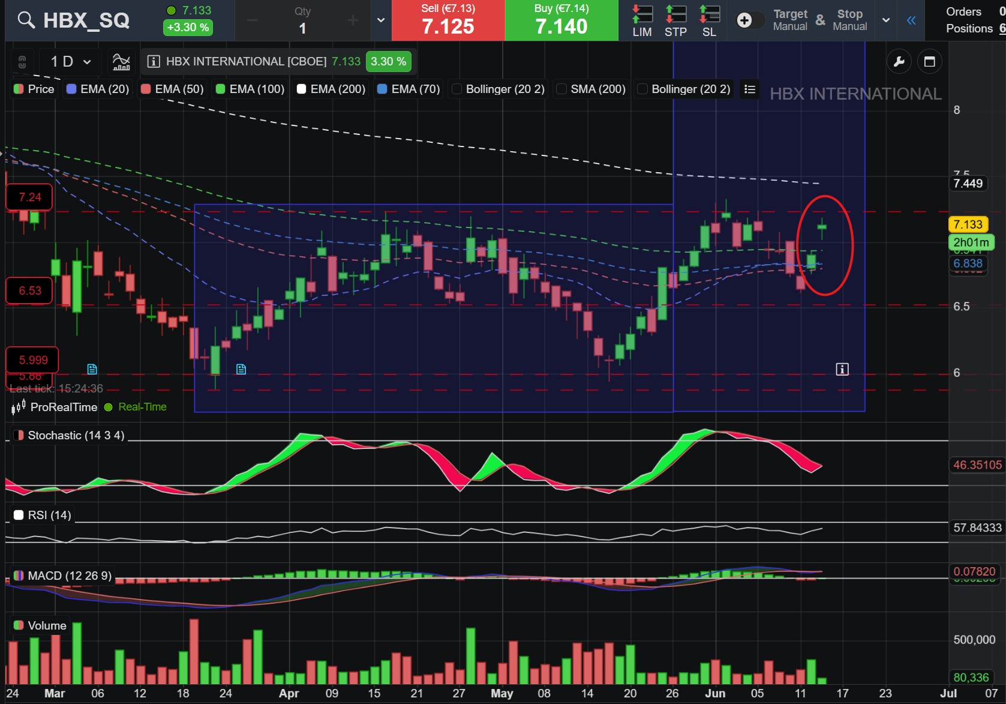The height and width of the screenshot is (704, 1006).
Task: Toggle the chart link lock icon
Action: [x=22, y=61]
